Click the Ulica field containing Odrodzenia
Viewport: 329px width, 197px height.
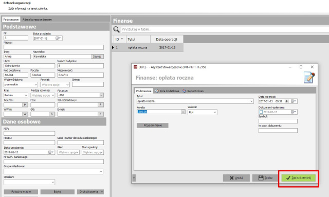click(x=29, y=66)
